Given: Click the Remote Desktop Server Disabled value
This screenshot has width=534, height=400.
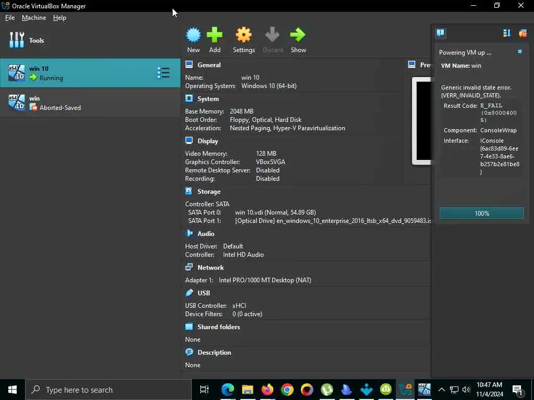Looking at the screenshot, I should (268, 170).
